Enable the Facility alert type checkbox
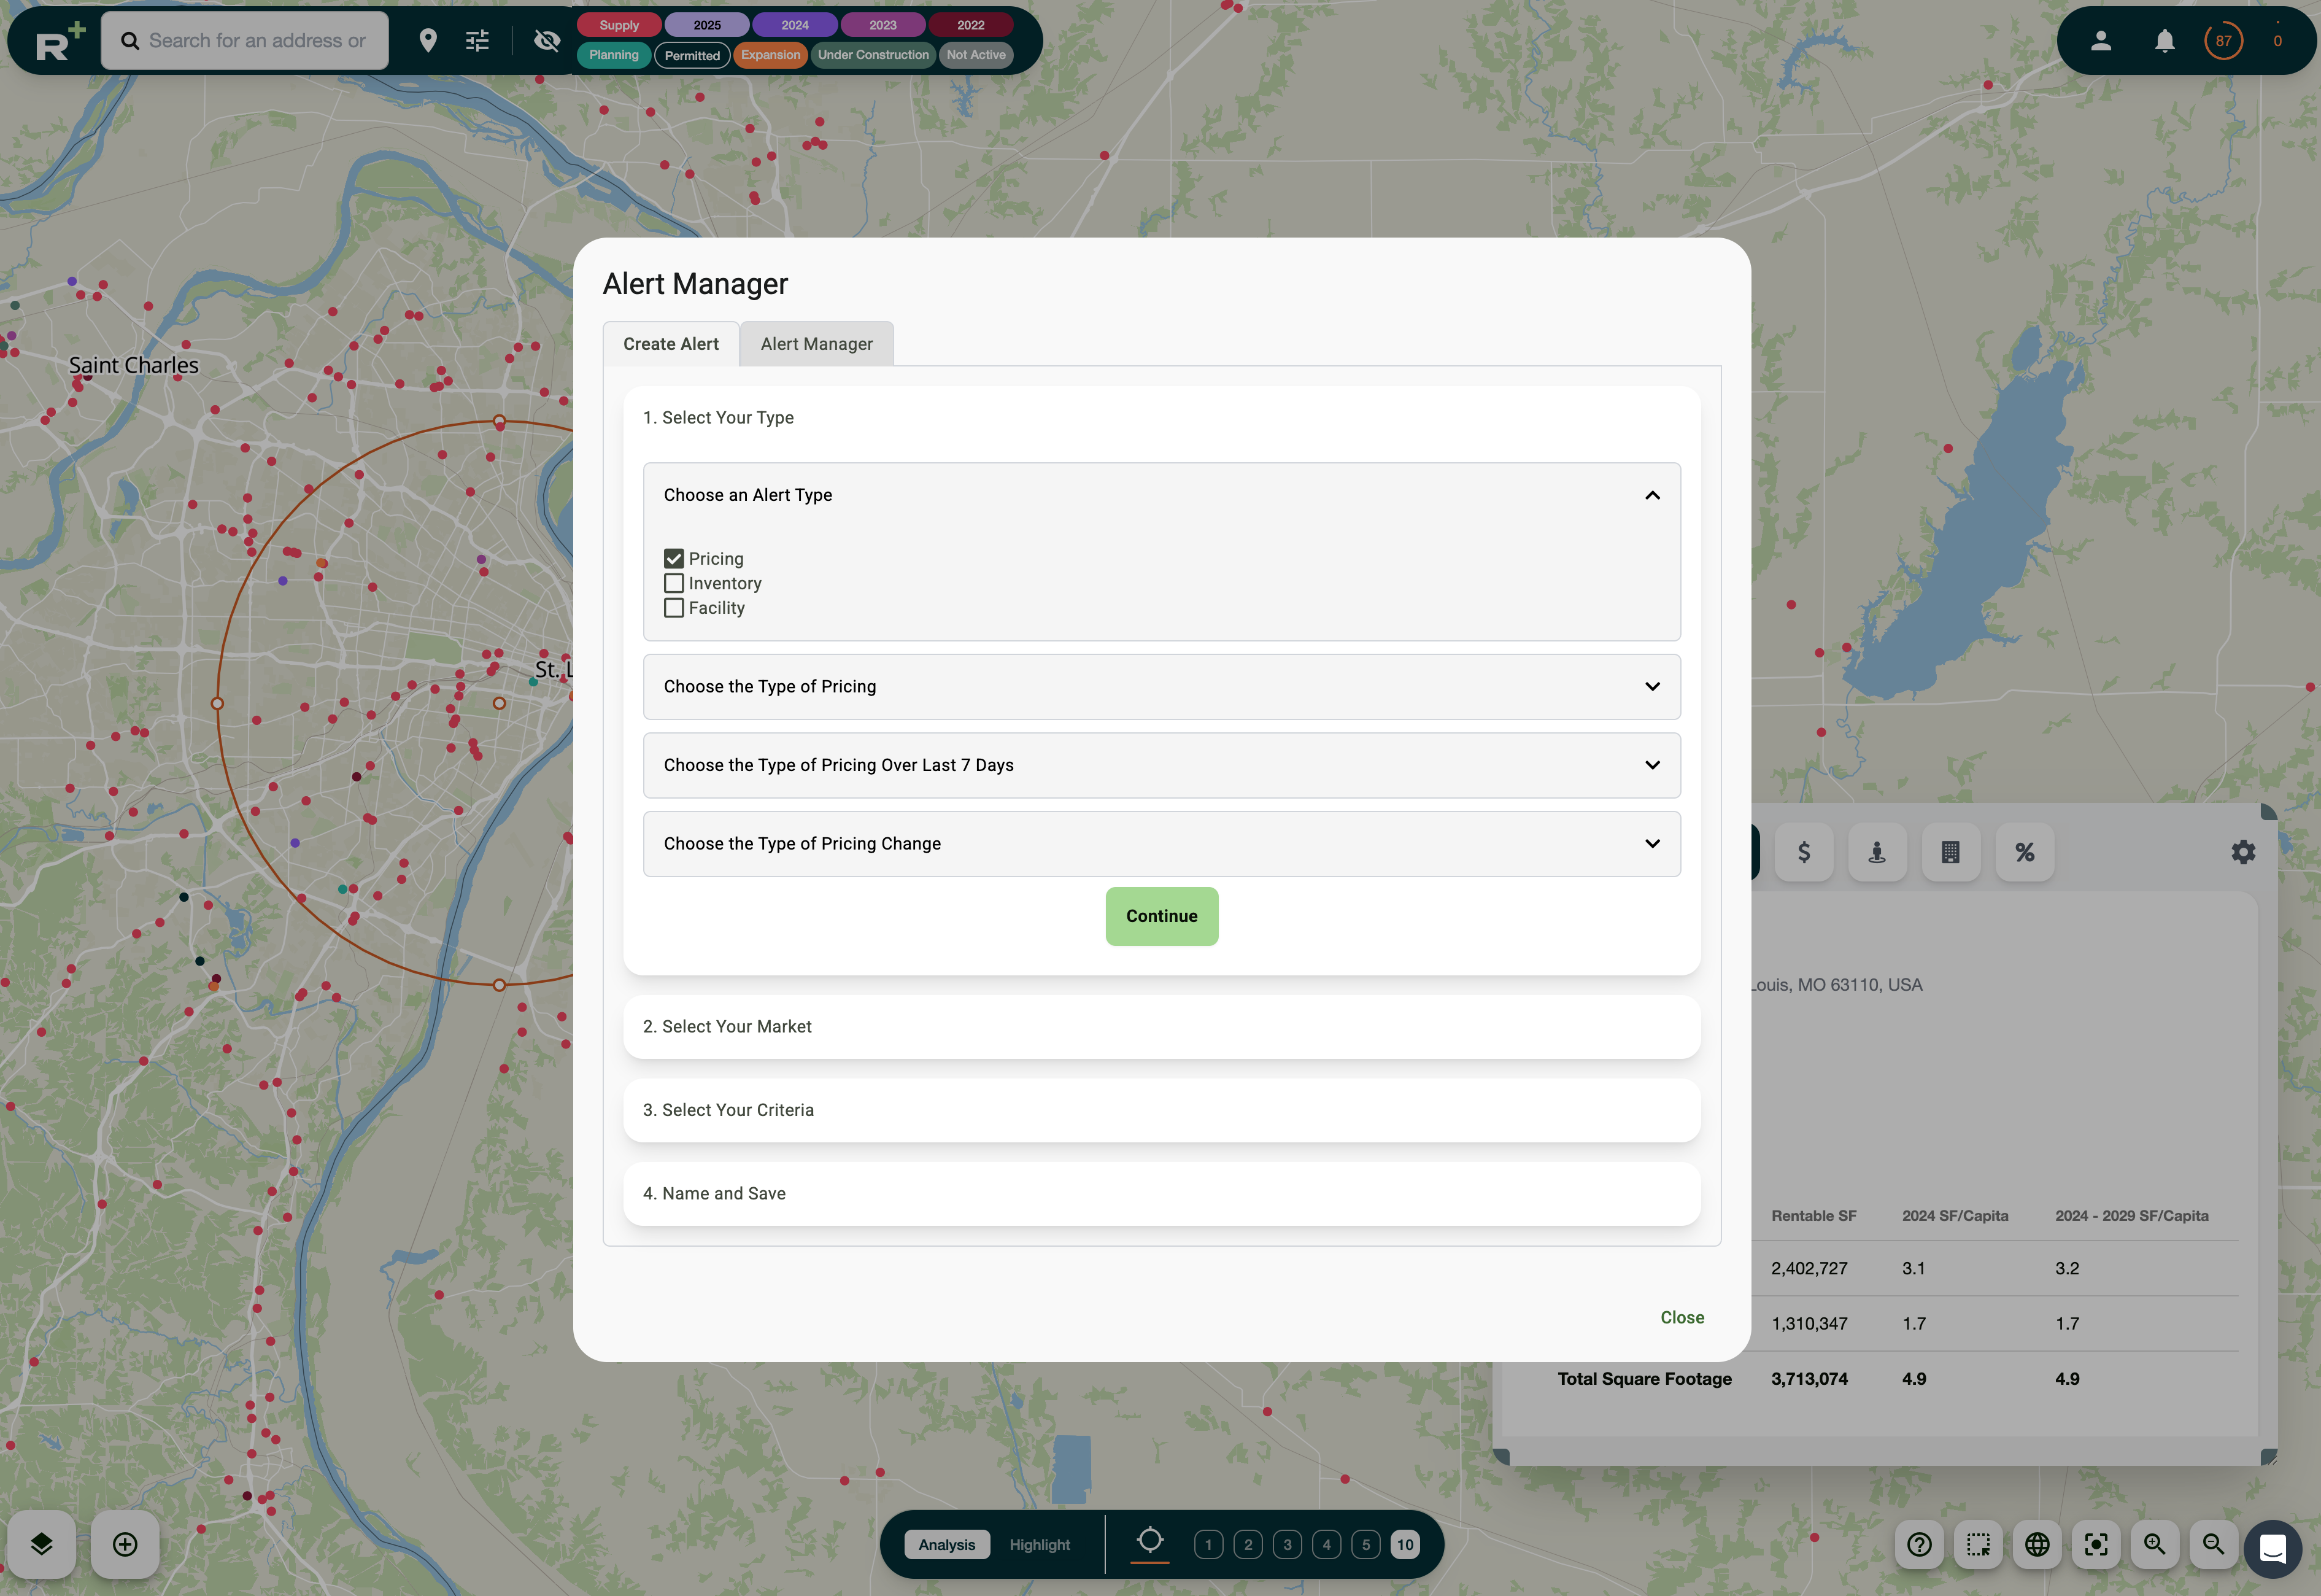2321x1596 pixels. click(x=673, y=607)
